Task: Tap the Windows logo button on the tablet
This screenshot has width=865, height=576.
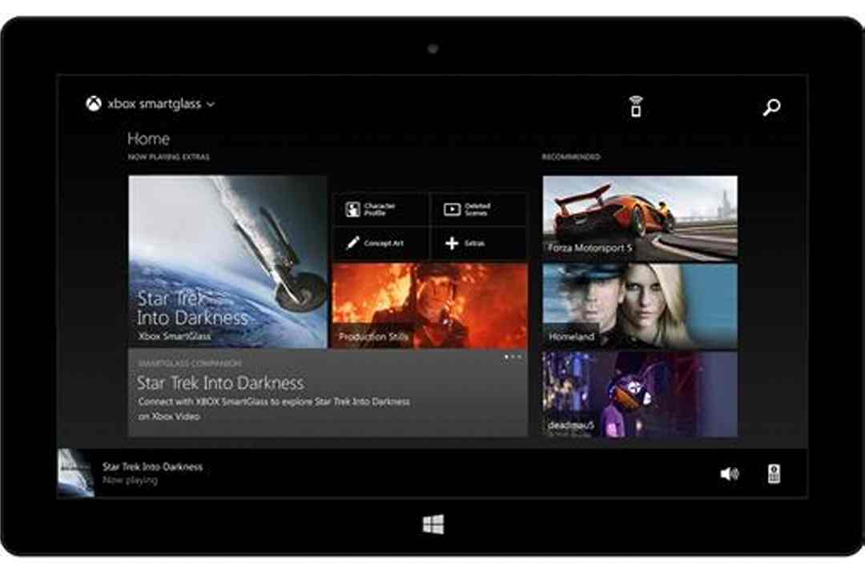Action: click(x=433, y=524)
